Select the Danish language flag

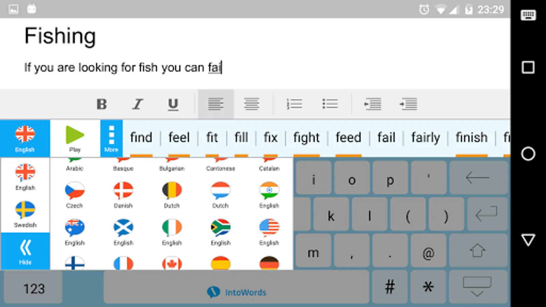tap(123, 195)
